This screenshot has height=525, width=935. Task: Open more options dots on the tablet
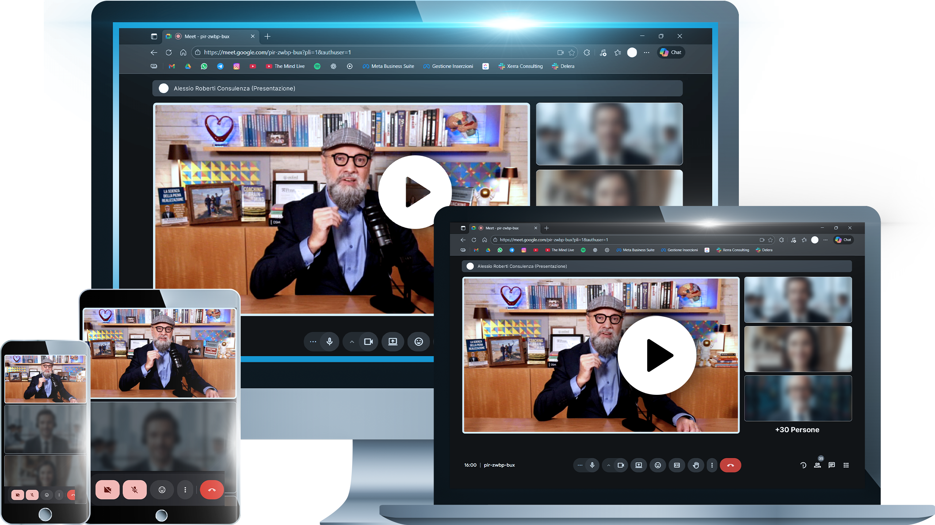tap(185, 490)
